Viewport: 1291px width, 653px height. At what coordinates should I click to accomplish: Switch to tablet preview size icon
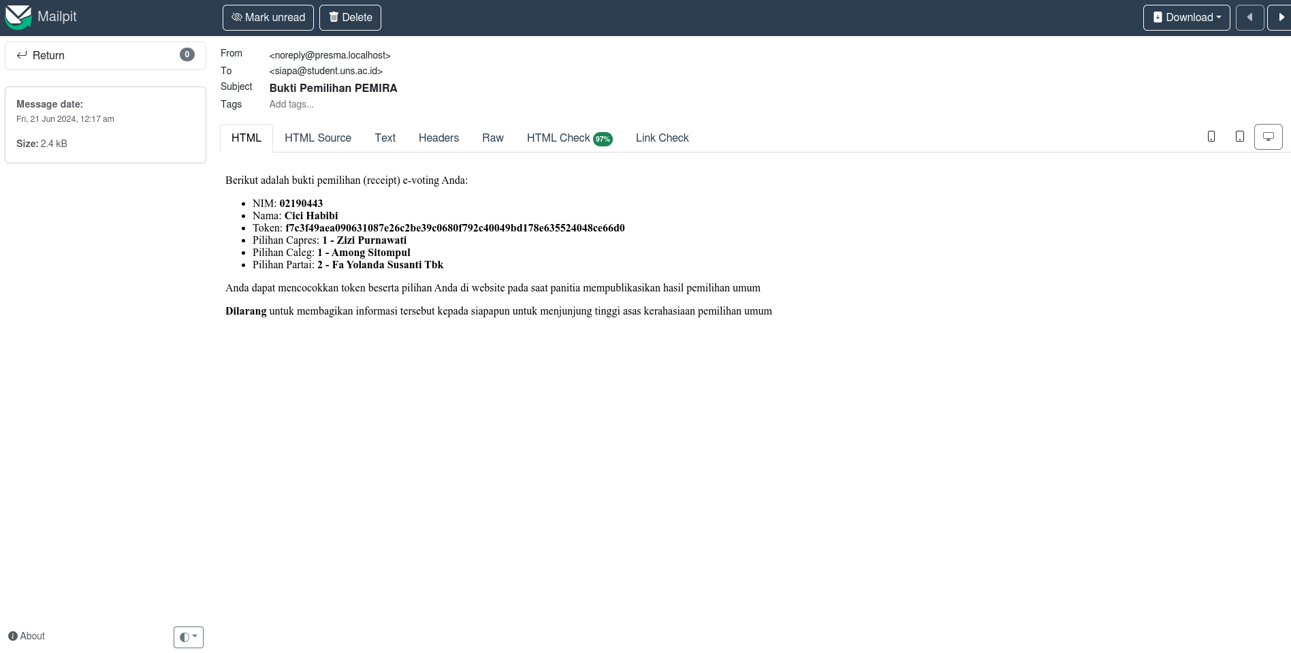pyautogui.click(x=1239, y=137)
